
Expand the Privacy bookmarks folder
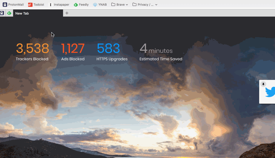pyautogui.click(x=145, y=4)
